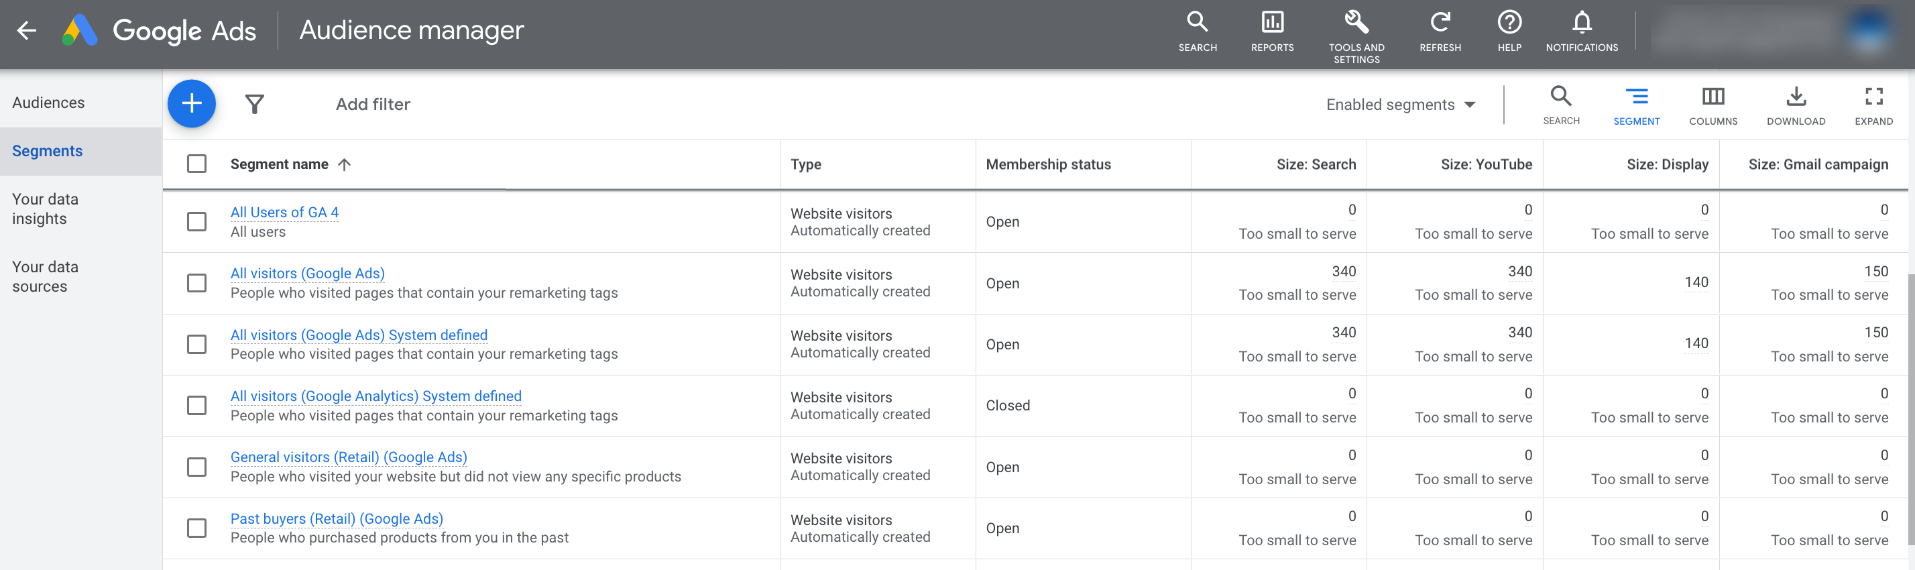Viewport: 1915px width, 570px height.
Task: Modify Columns of the table
Action: (1713, 105)
